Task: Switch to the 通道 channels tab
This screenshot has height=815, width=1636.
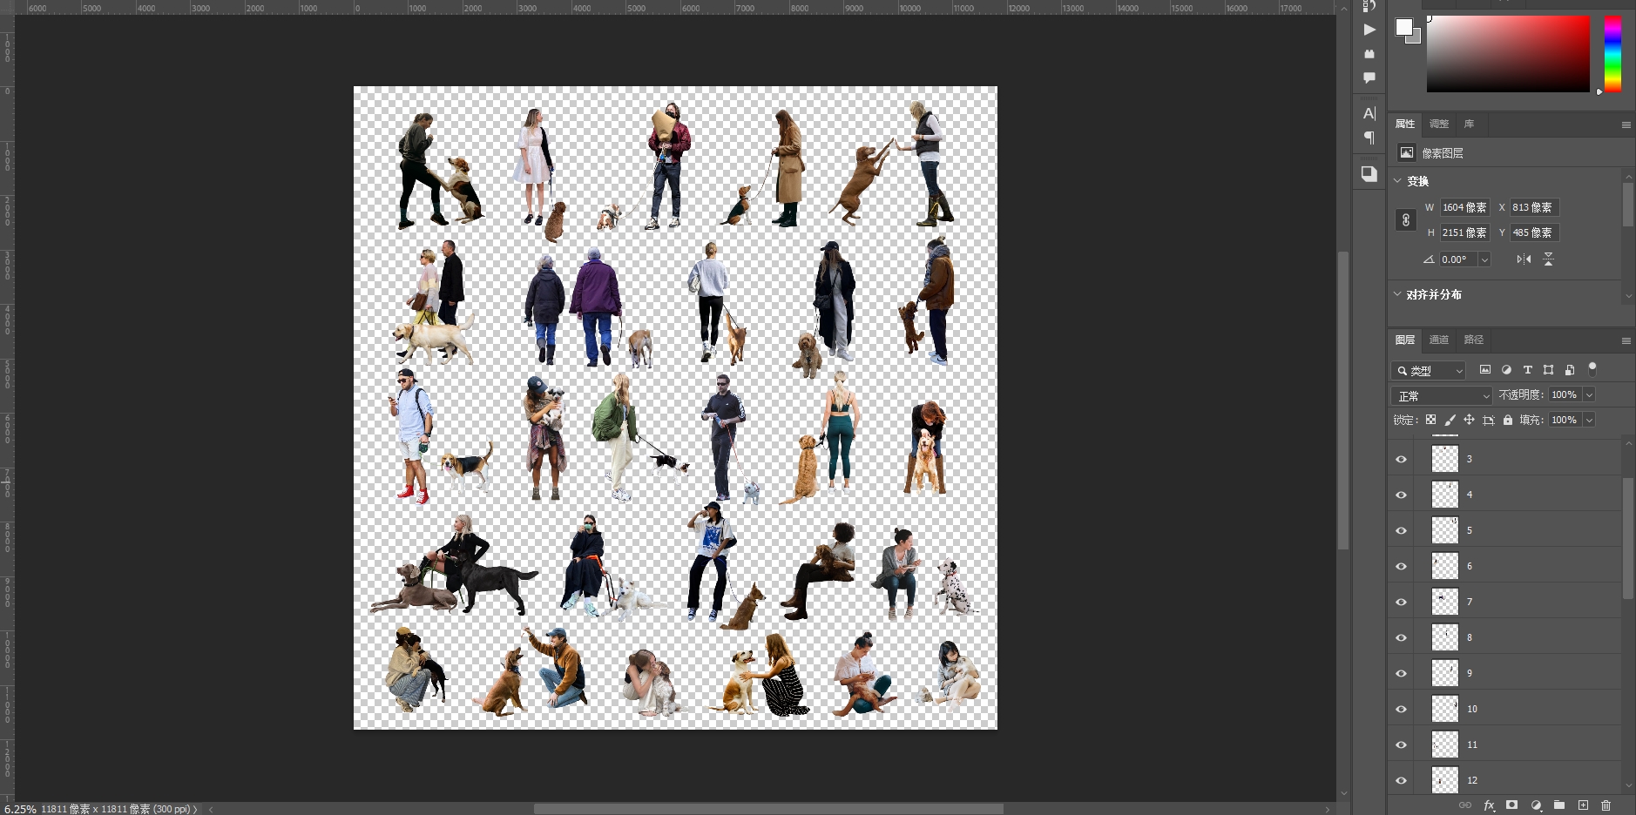Action: pos(1439,340)
